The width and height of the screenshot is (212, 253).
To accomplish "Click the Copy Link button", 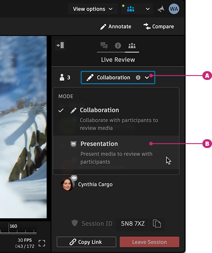I will tap(86, 242).
